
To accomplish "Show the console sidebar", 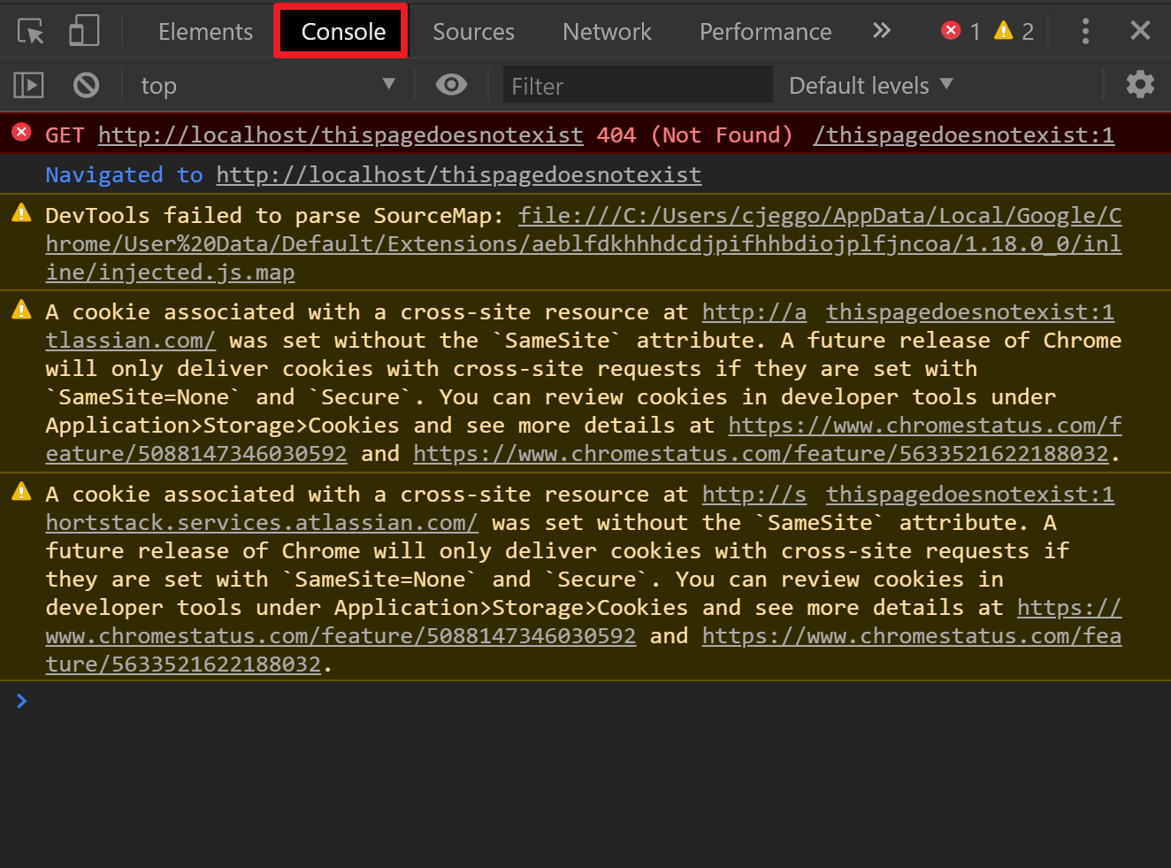I will point(28,85).
